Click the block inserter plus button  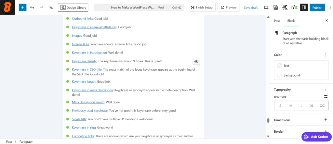(22, 7)
